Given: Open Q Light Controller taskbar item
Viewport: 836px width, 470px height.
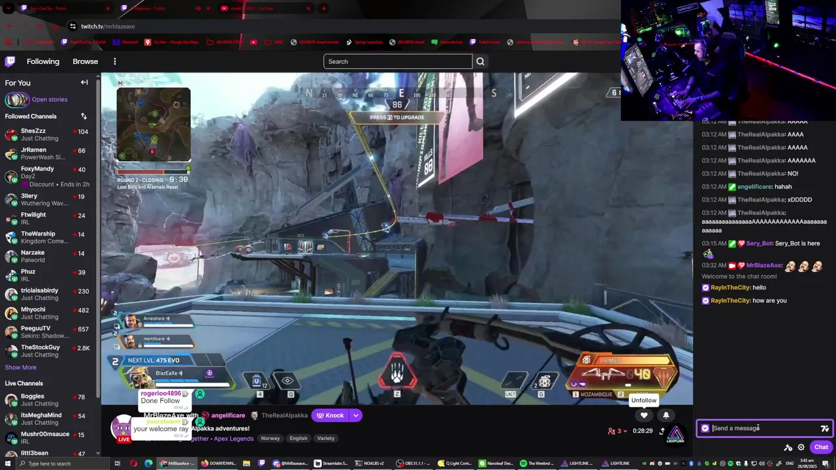Looking at the screenshot, I should pos(456,463).
